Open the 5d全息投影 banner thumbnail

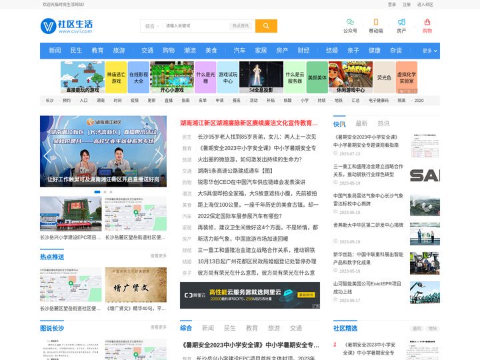[261, 77]
